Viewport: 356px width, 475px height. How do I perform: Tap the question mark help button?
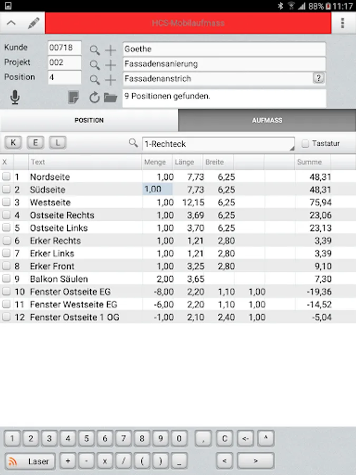point(319,78)
